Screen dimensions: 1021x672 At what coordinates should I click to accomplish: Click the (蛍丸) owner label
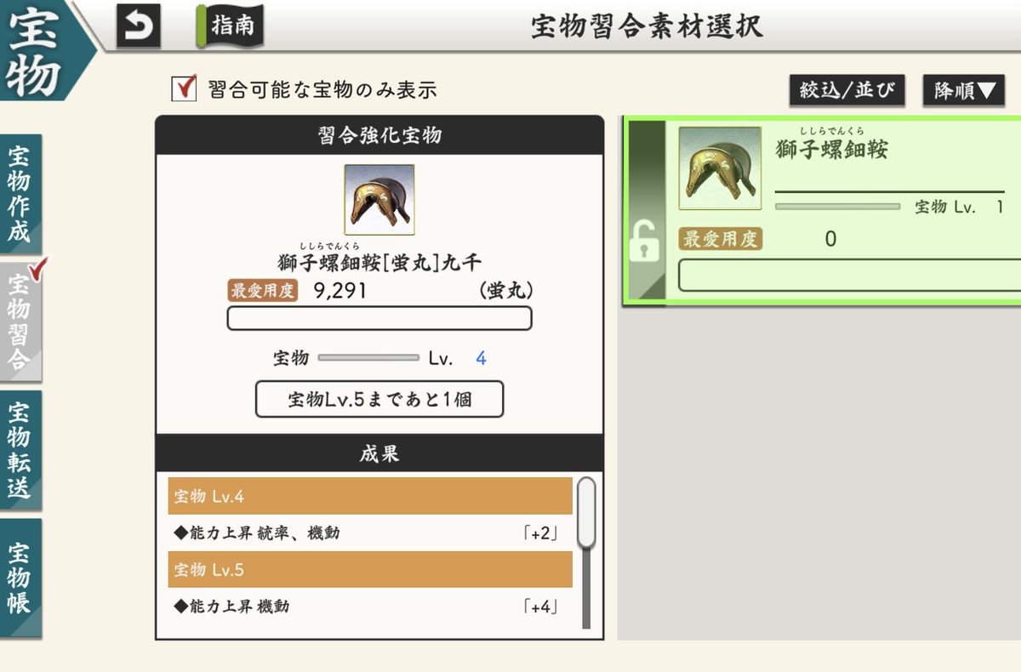pos(505,291)
